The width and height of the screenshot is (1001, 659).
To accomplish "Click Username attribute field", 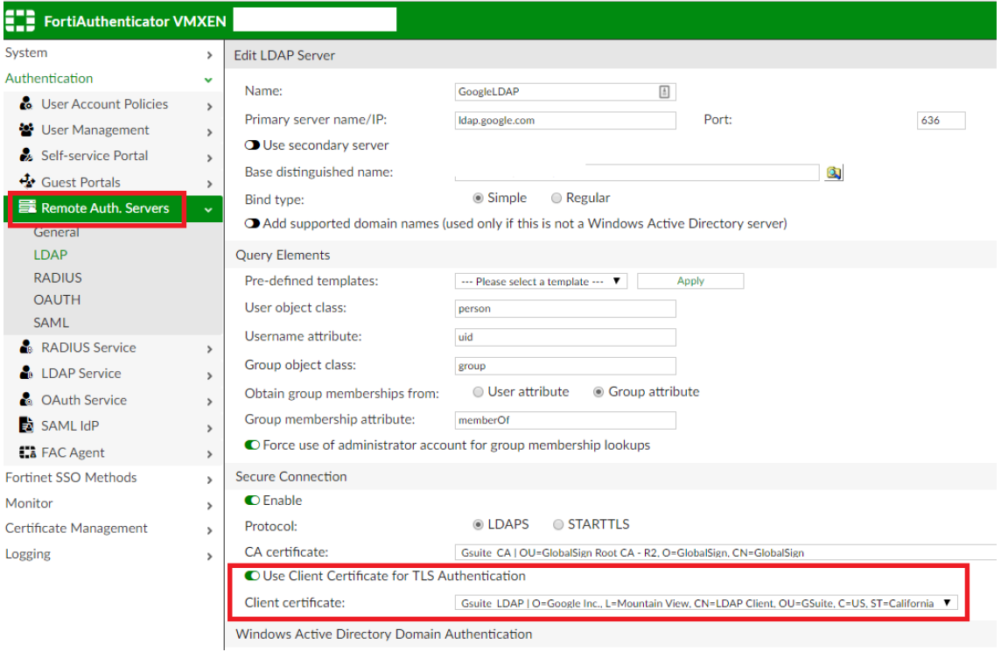I will (x=565, y=337).
